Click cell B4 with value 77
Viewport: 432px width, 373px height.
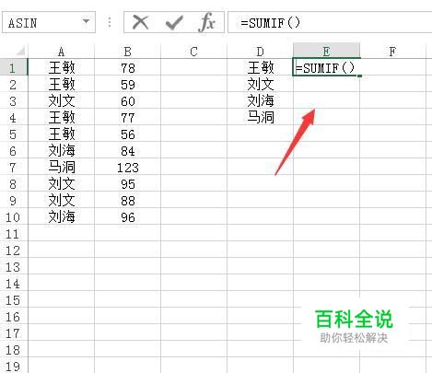pyautogui.click(x=127, y=117)
